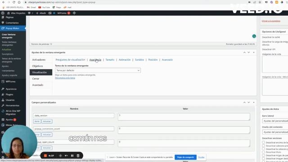Viewport: 288px width, 162px height.
Task: Switch to the Tamaño subtab
Action: pyautogui.click(x=110, y=60)
